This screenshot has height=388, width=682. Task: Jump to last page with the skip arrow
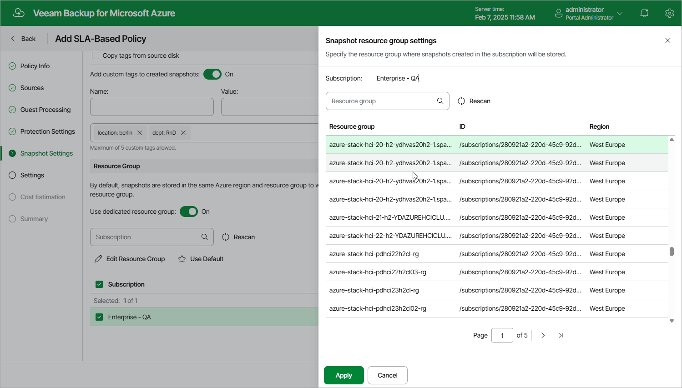561,335
